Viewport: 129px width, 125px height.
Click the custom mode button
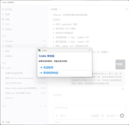(x=95, y=116)
